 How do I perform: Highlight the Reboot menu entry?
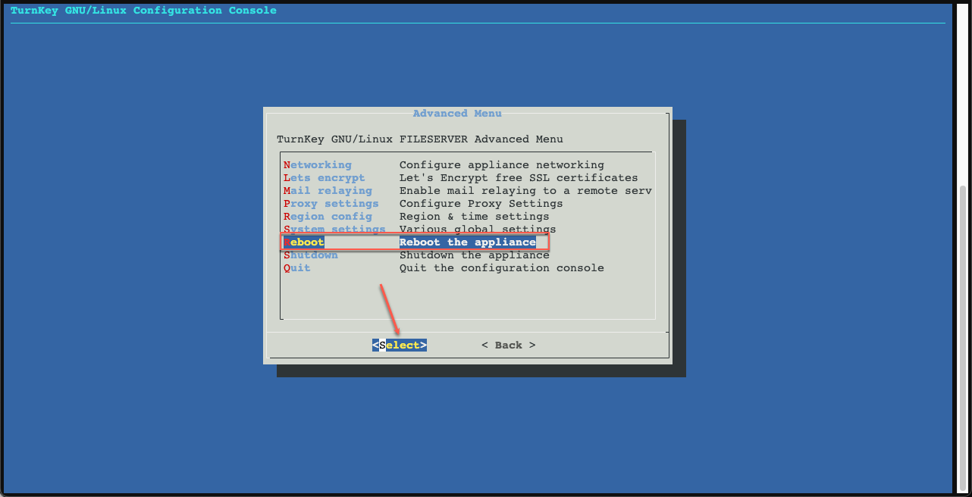(x=303, y=242)
